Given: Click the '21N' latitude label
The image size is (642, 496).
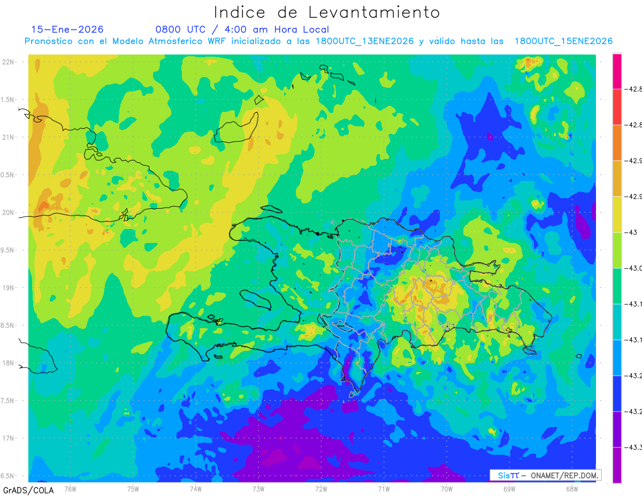Looking at the screenshot, I should [9, 137].
